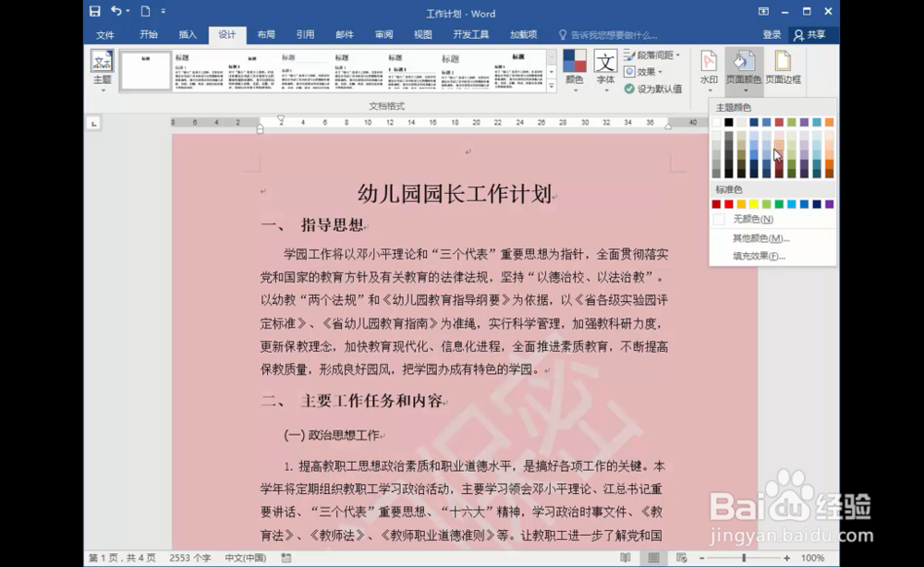This screenshot has height=567, width=924.
Task: Select the highlighted light pink theme swatch
Action: (779, 145)
